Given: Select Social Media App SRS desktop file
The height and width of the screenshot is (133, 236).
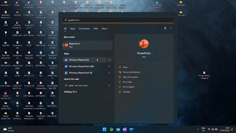Looking at the screenshot, I should (x=52, y=85).
